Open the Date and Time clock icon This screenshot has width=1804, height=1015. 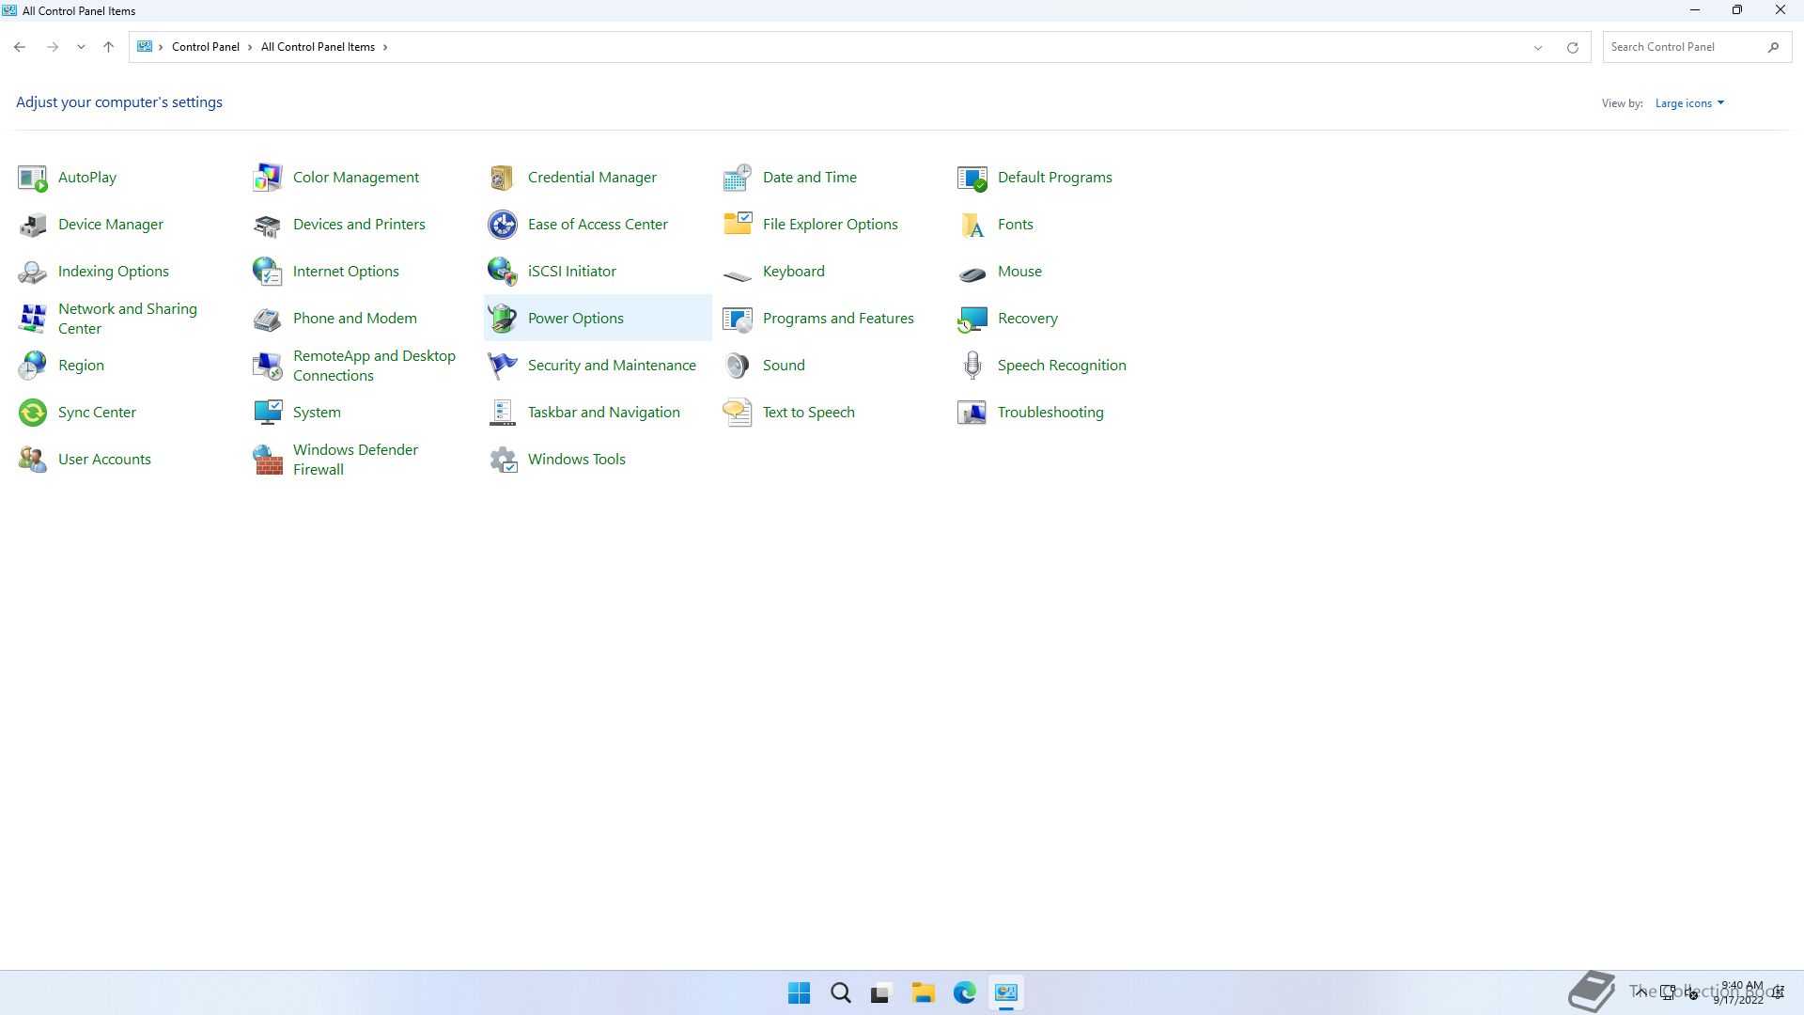click(x=738, y=178)
